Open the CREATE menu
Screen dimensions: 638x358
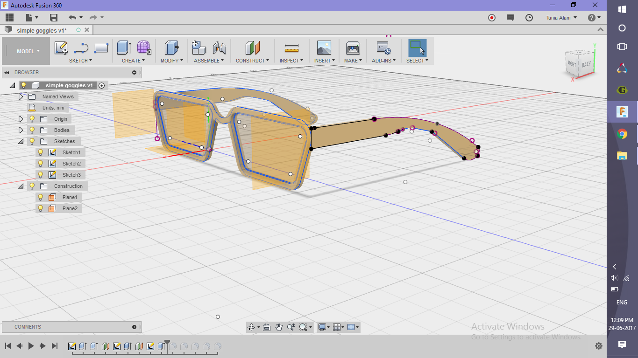pos(134,61)
